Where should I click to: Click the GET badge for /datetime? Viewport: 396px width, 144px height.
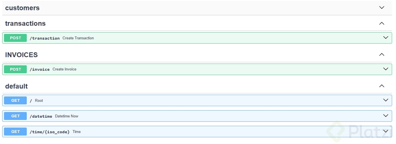[x=15, y=116]
